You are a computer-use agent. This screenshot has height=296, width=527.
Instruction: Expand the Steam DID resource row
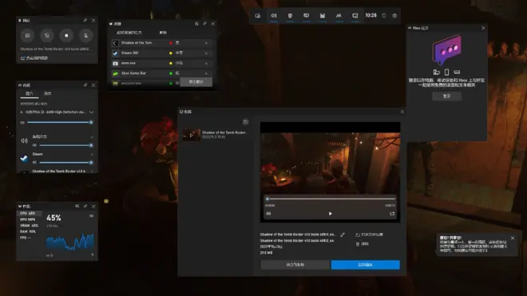206,53
